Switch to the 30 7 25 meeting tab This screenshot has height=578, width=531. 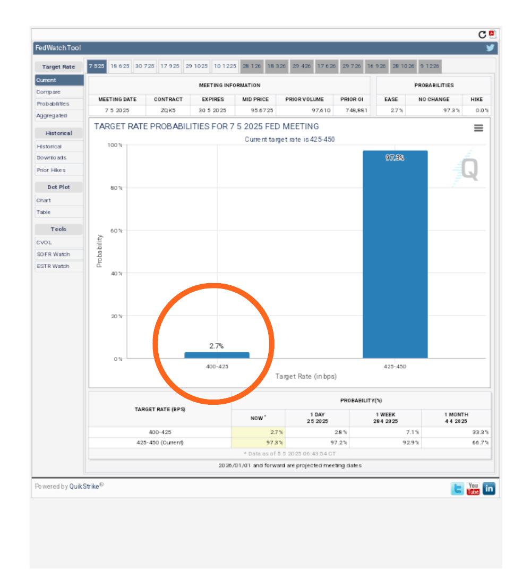tap(145, 66)
